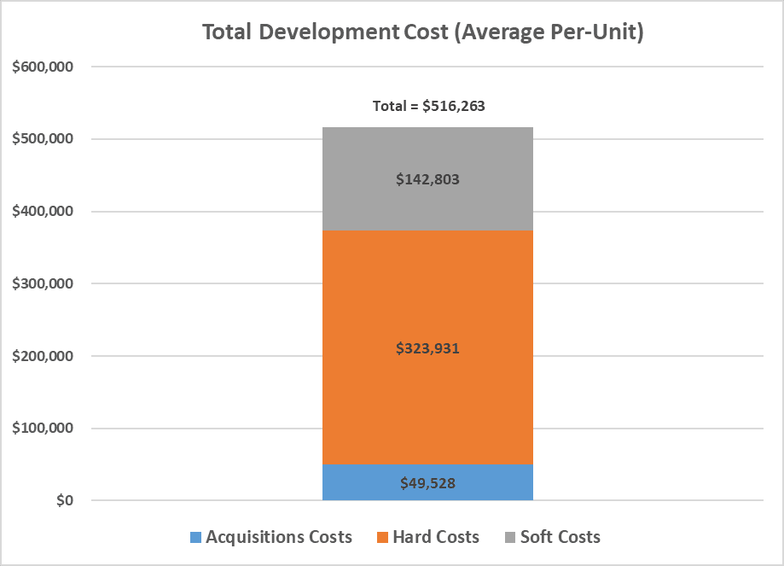
Task: Select the Hard Costs legend label
Action: coord(436,537)
